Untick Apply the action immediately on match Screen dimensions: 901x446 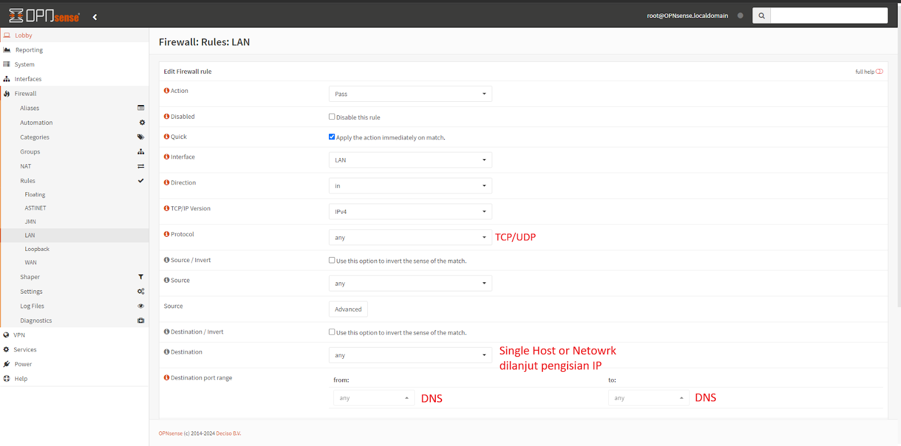pyautogui.click(x=332, y=137)
